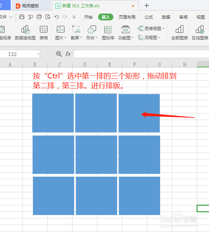Open the screenshot tool (截屏)
The height and width of the screenshot is (233, 209).
pos(76,33)
